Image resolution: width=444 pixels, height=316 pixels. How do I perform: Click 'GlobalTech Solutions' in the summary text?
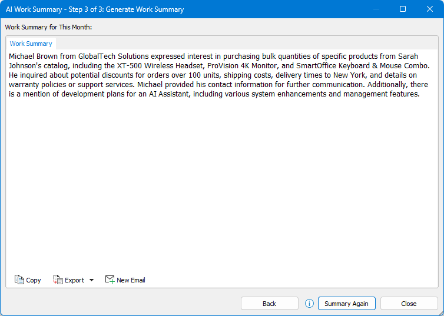click(105, 56)
